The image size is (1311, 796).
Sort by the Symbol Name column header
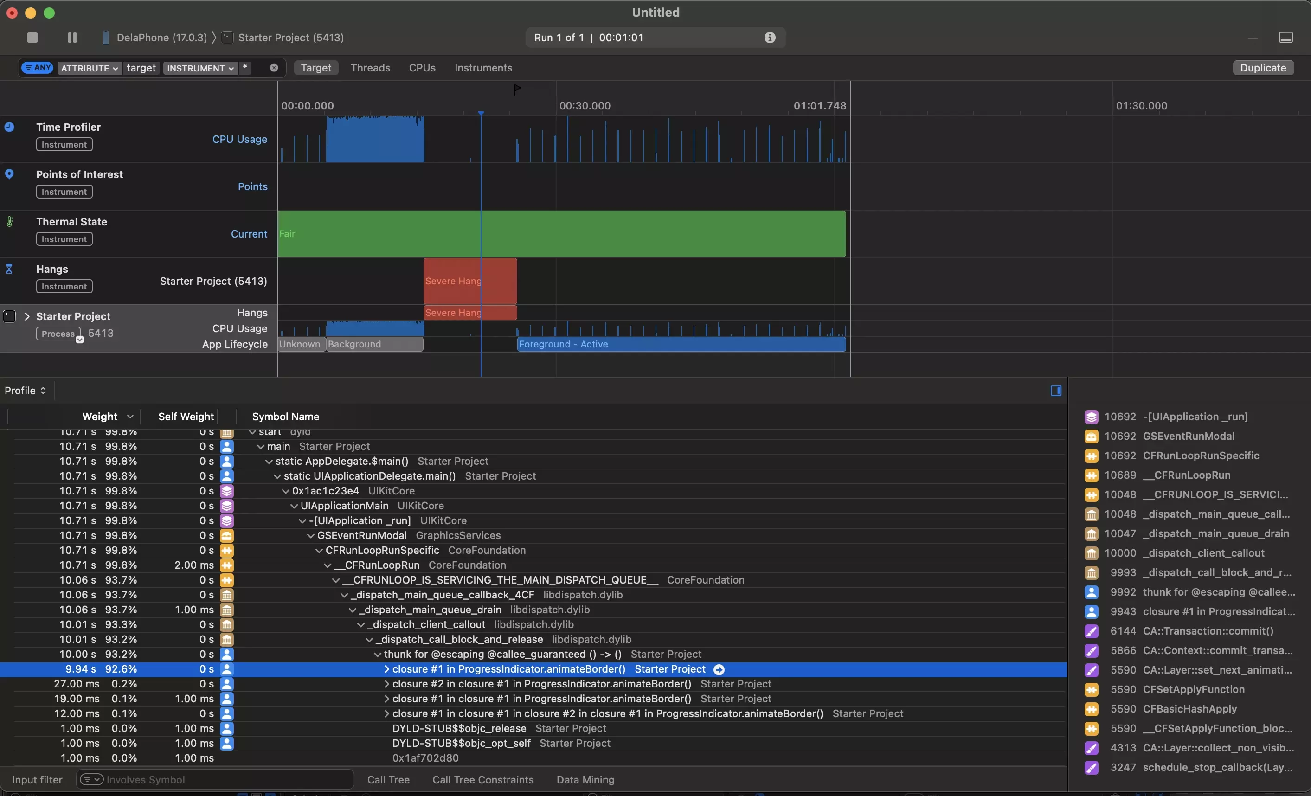click(286, 417)
